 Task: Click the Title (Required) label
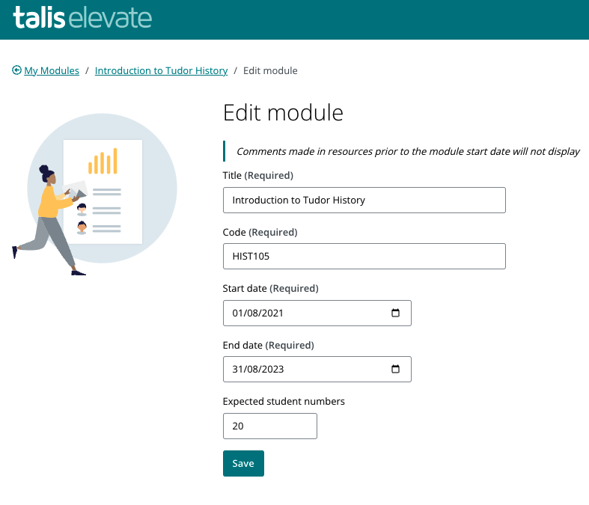tap(258, 175)
